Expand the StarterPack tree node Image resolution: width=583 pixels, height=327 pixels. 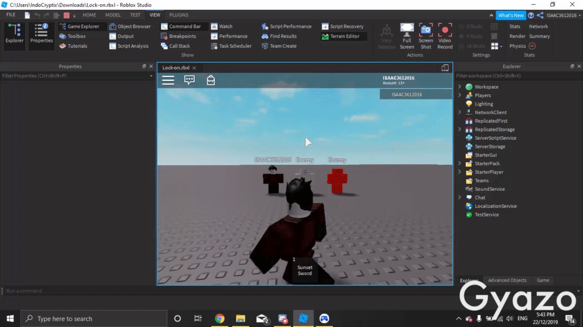(459, 163)
